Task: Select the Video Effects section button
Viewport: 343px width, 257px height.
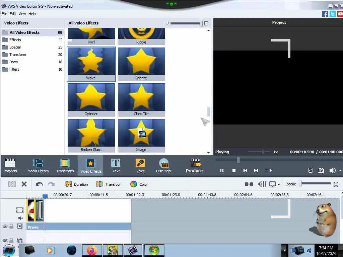Action: click(91, 166)
